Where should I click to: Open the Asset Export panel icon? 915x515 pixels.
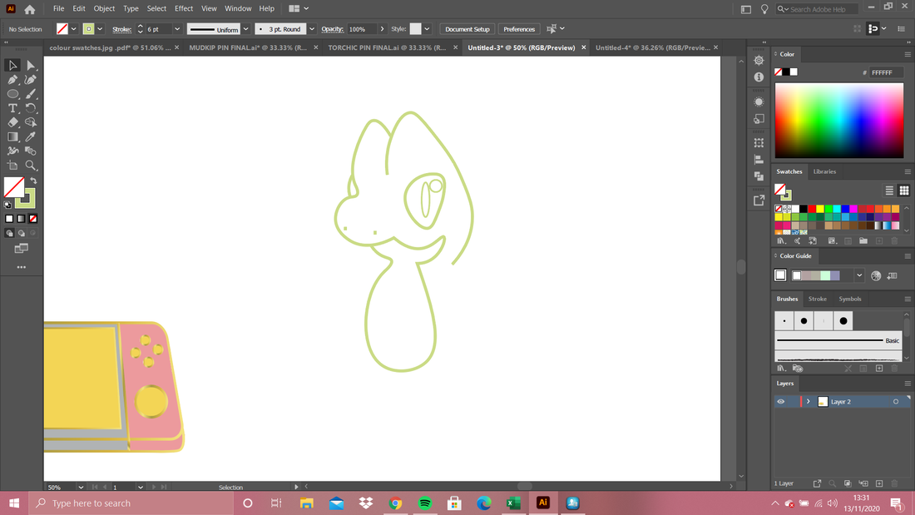click(759, 201)
